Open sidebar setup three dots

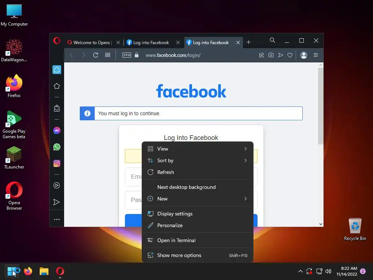click(x=57, y=219)
